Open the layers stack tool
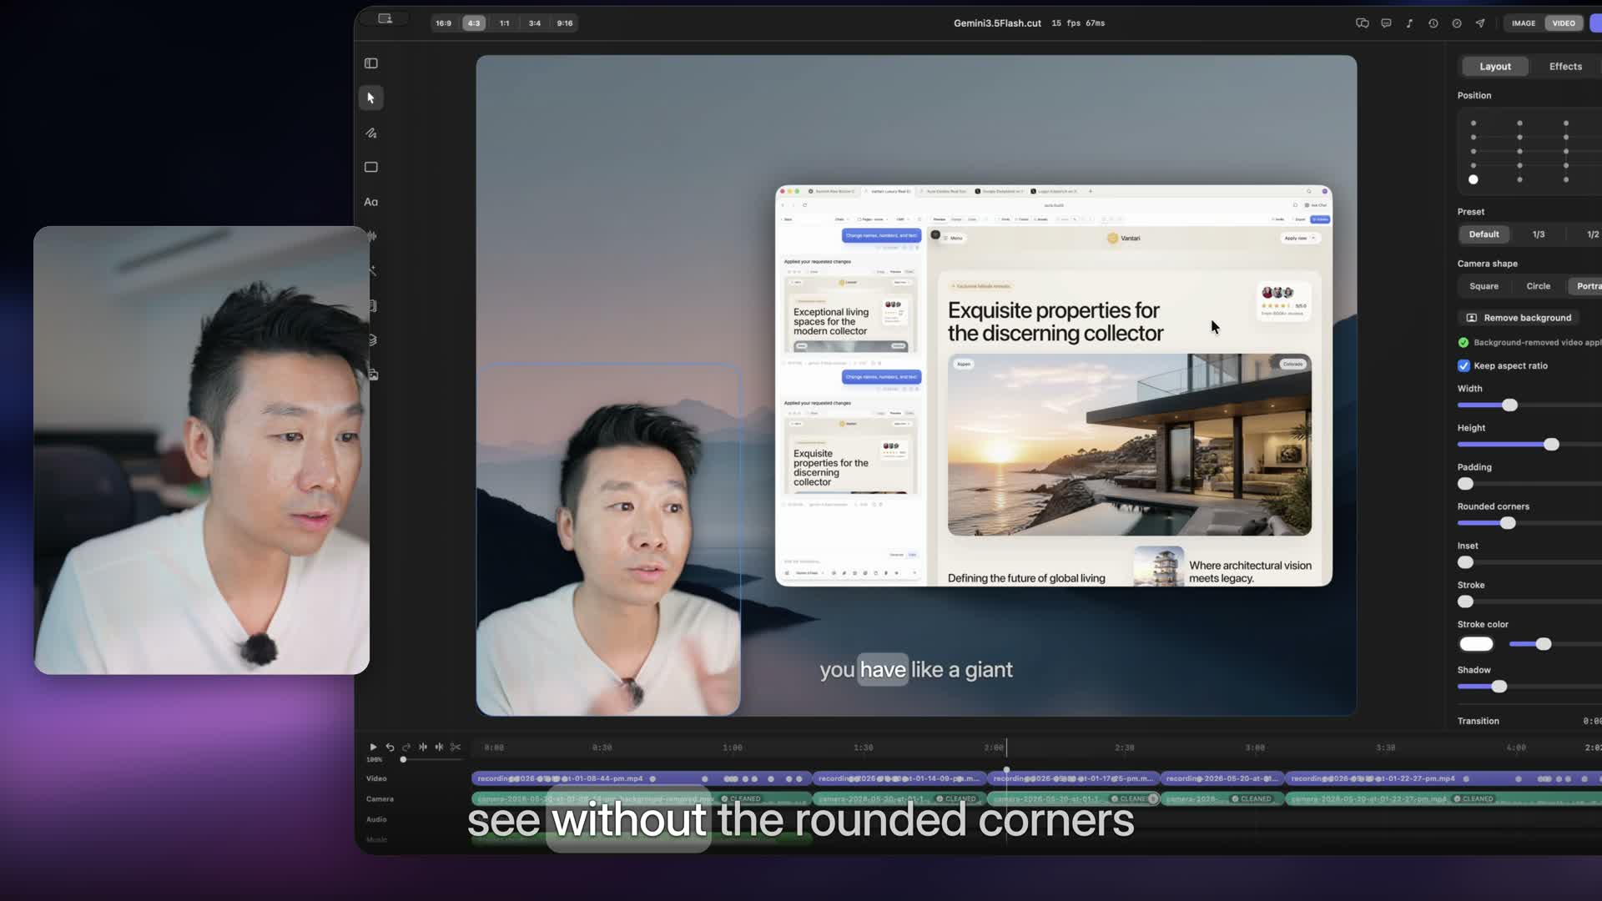This screenshot has width=1602, height=901. pyautogui.click(x=373, y=340)
